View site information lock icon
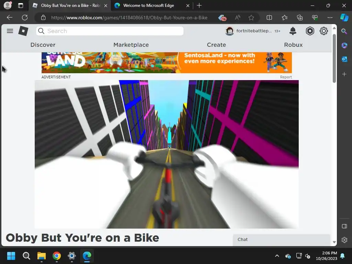This screenshot has height=264, width=352. coord(43,18)
